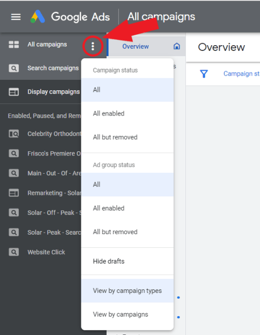Select View by campaign types
Screen dimensions: 260x335
(x=127, y=291)
